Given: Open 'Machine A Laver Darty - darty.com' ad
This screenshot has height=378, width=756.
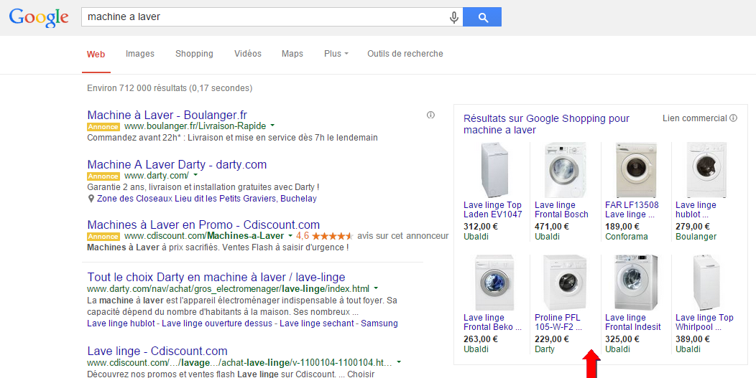Looking at the screenshot, I should (177, 165).
